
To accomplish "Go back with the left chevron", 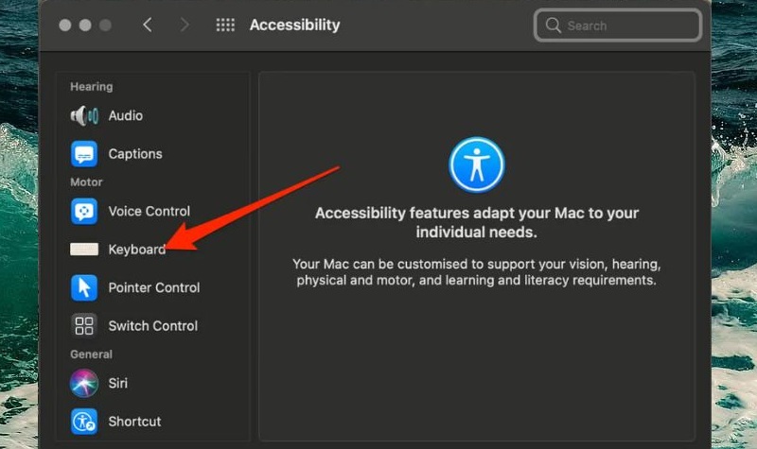I will (148, 26).
